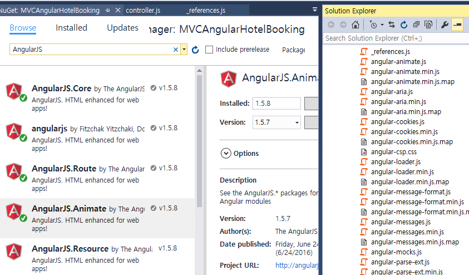
Task: Click the package list scroll-up arrow
Action: (200, 71)
